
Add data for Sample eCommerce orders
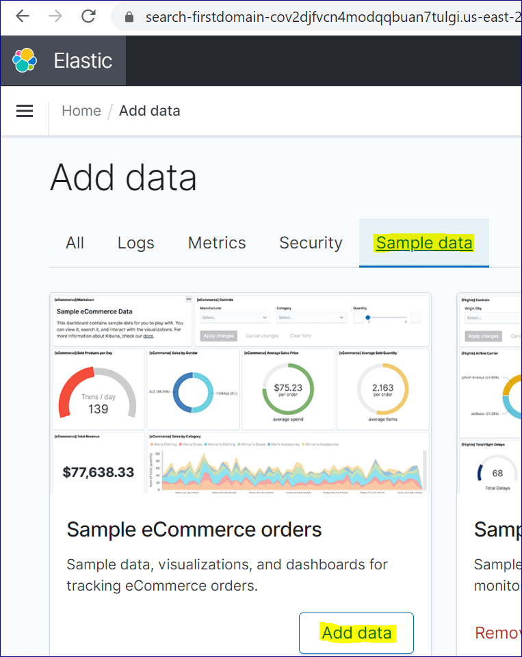[356, 632]
